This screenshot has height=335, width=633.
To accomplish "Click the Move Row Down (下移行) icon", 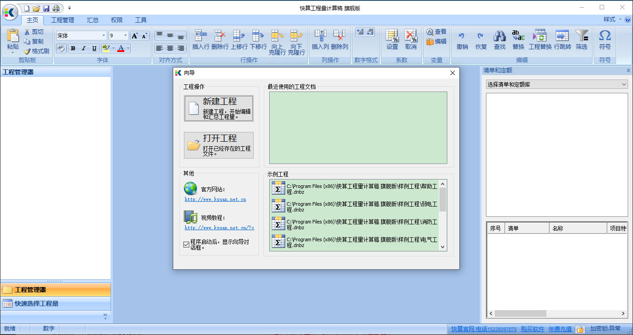I will (258, 36).
